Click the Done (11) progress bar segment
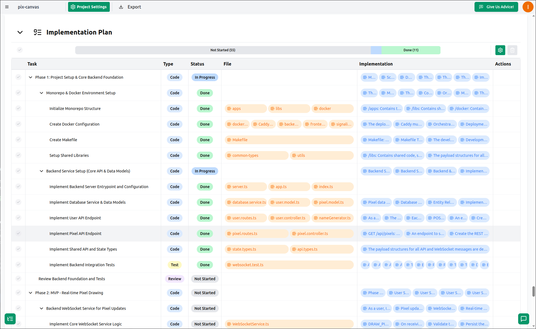Image resolution: width=536 pixels, height=329 pixels. click(x=410, y=50)
